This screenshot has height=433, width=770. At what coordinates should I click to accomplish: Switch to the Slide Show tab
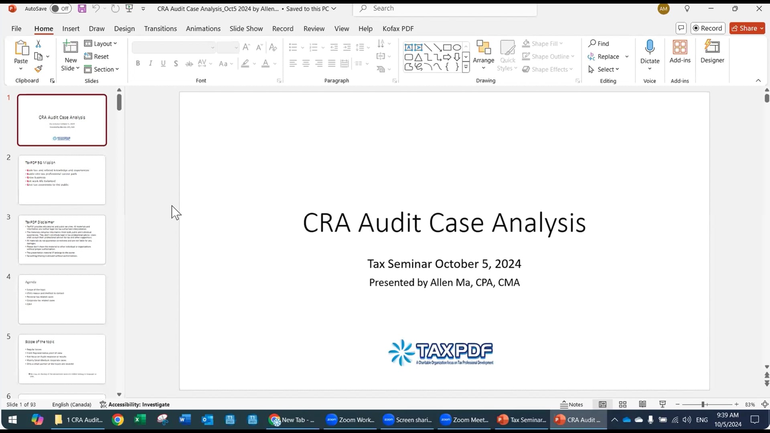(x=246, y=28)
